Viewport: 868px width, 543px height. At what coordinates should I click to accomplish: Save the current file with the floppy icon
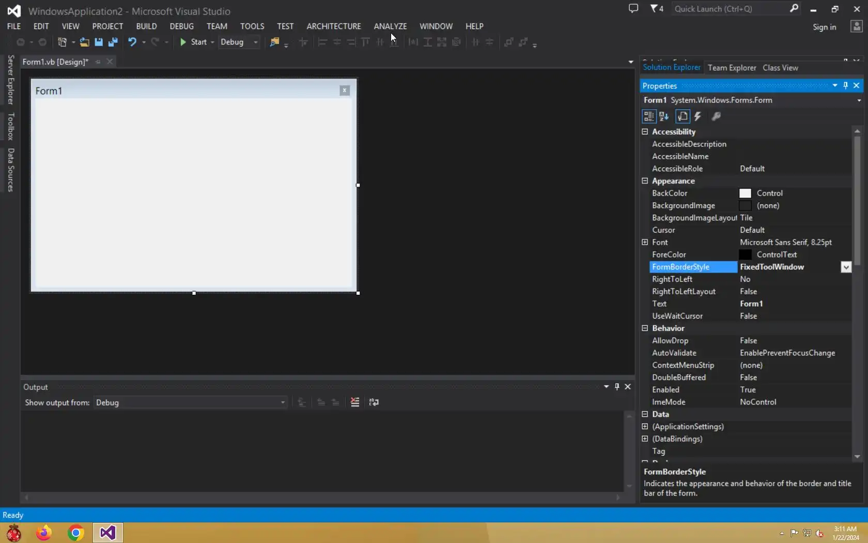pyautogui.click(x=99, y=42)
